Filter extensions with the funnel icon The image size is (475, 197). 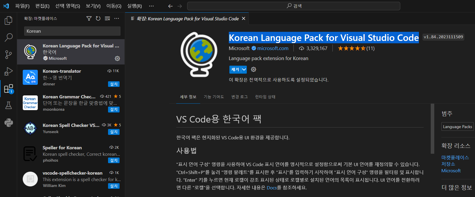pyautogui.click(x=89, y=19)
